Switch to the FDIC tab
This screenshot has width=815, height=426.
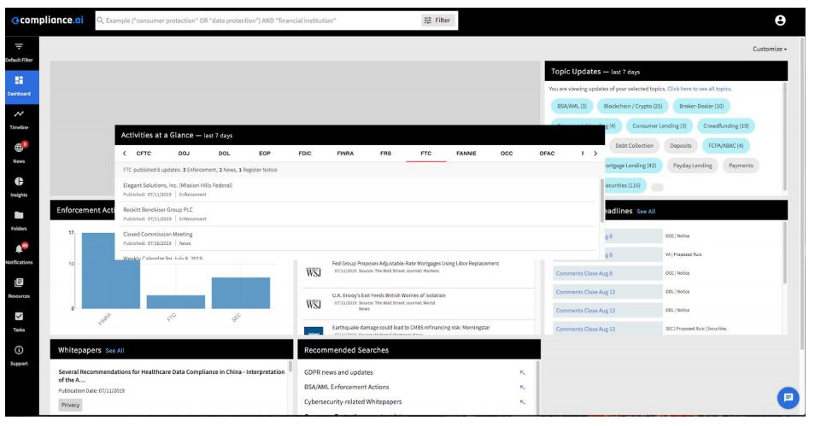click(305, 154)
